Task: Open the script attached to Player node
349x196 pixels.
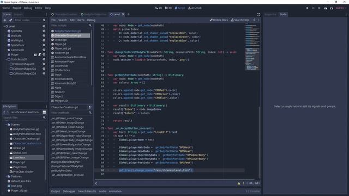Action: [39, 54]
